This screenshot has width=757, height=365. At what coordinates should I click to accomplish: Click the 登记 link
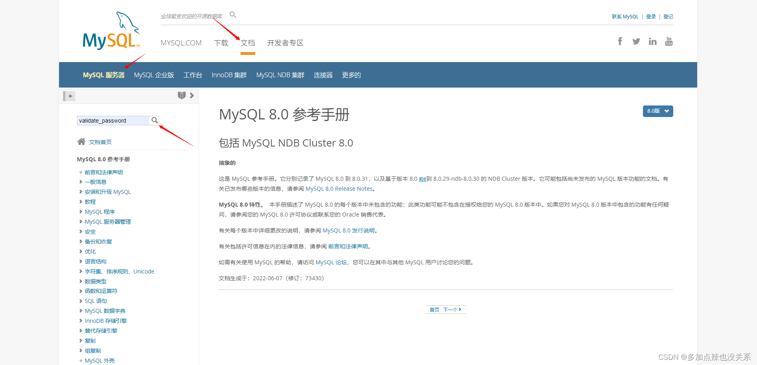668,17
